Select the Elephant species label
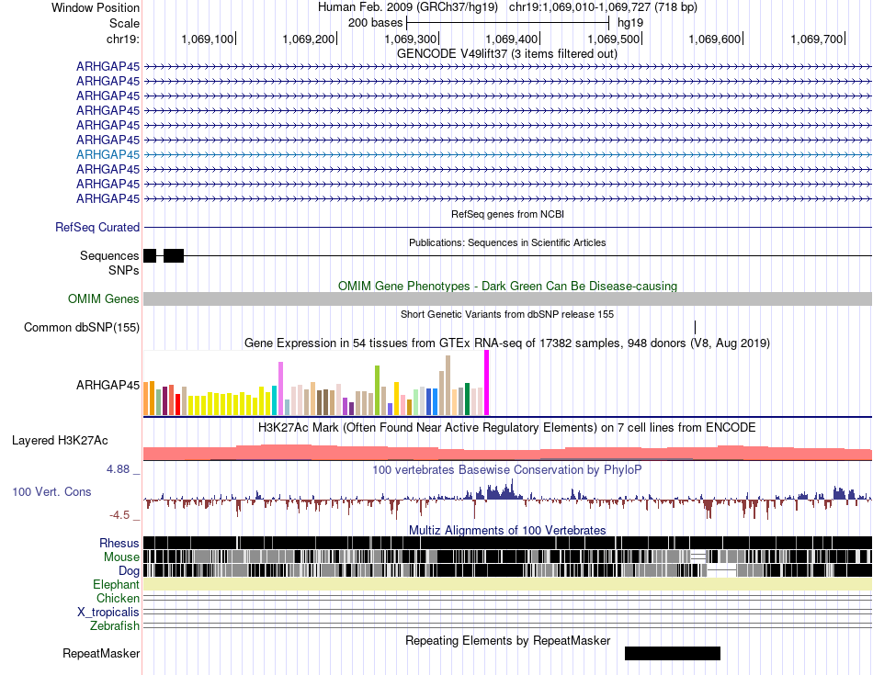Screen dimensions: 873x675 [x=116, y=585]
